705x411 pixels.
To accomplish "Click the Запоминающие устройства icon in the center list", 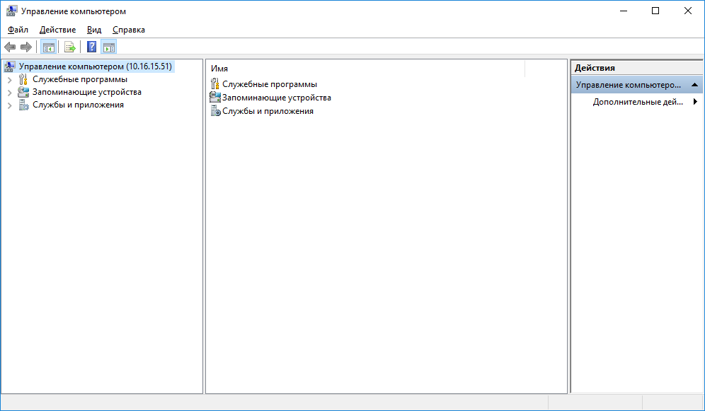I will click(215, 98).
